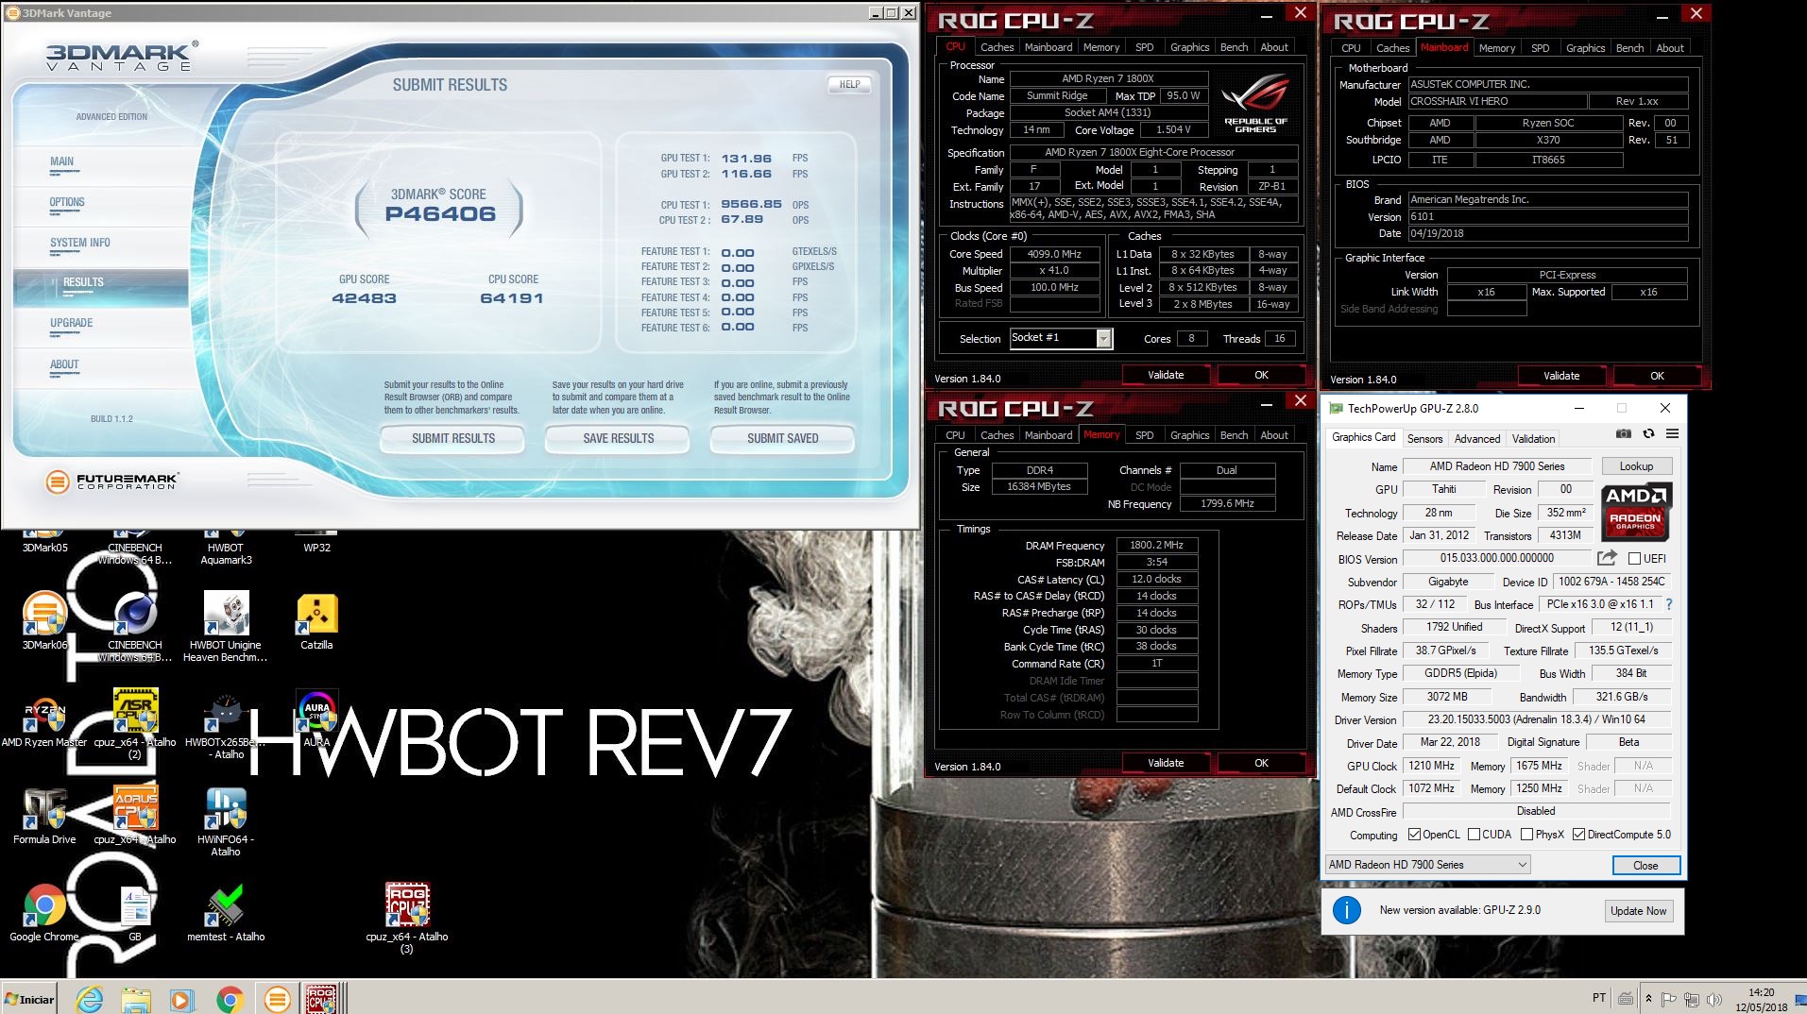Open the 3DMark06 desktop shortcut

[x=44, y=620]
